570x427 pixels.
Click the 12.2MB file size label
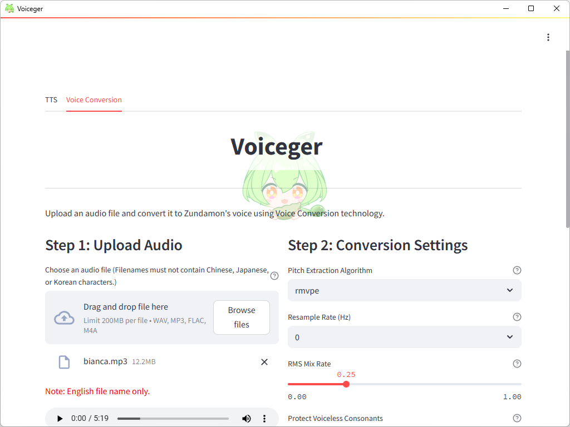coord(144,361)
